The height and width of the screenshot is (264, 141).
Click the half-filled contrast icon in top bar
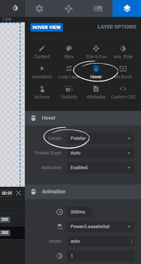pyautogui.click(x=15, y=8)
